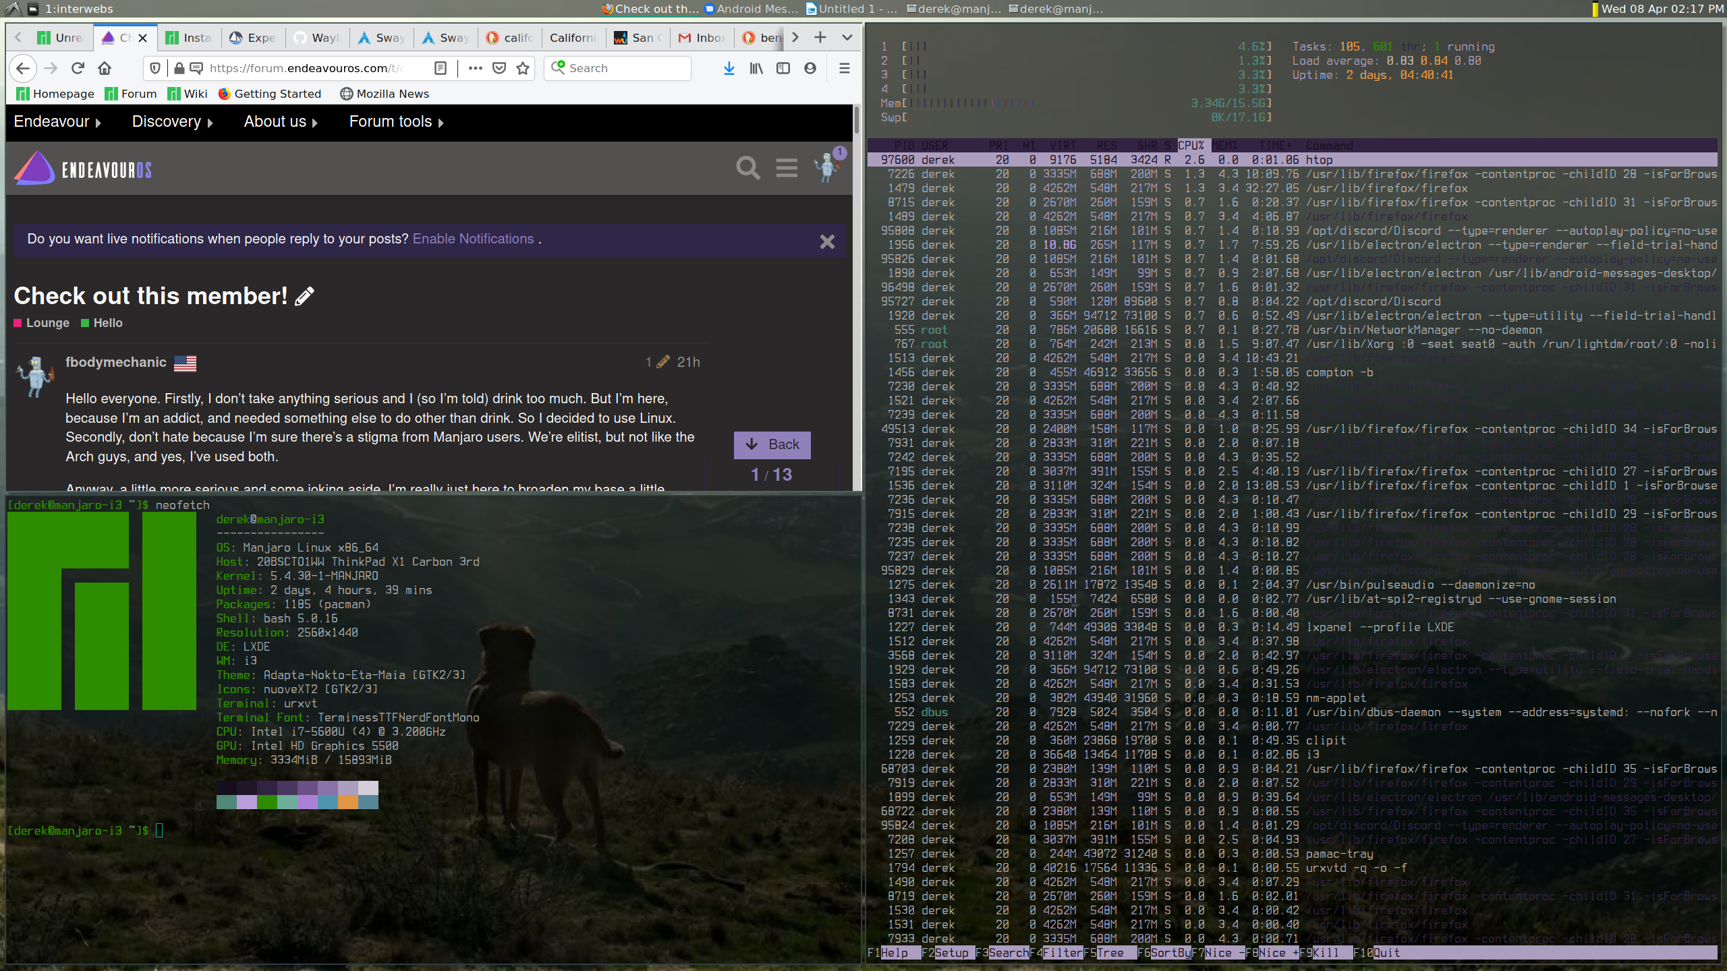Open Mozilla News bookmark
Image resolution: width=1727 pixels, height=971 pixels.
coord(385,94)
